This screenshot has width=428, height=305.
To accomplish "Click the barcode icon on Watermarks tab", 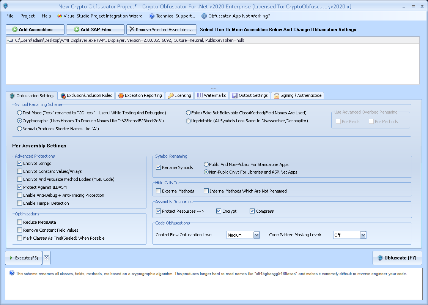I will [200, 95].
